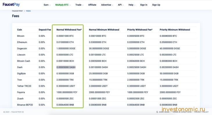Open the Advertise dropdown

[107, 5]
